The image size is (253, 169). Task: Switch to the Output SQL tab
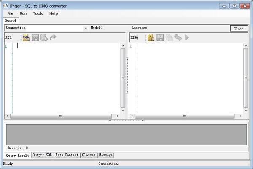click(42, 155)
